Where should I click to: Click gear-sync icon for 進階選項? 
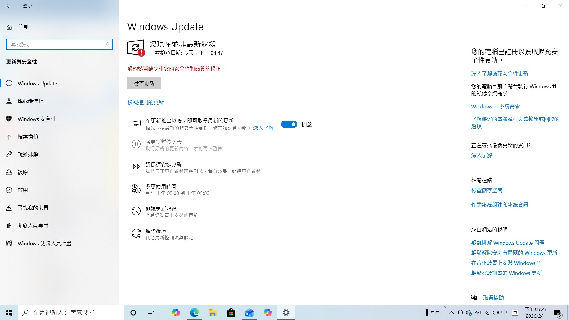click(136, 233)
